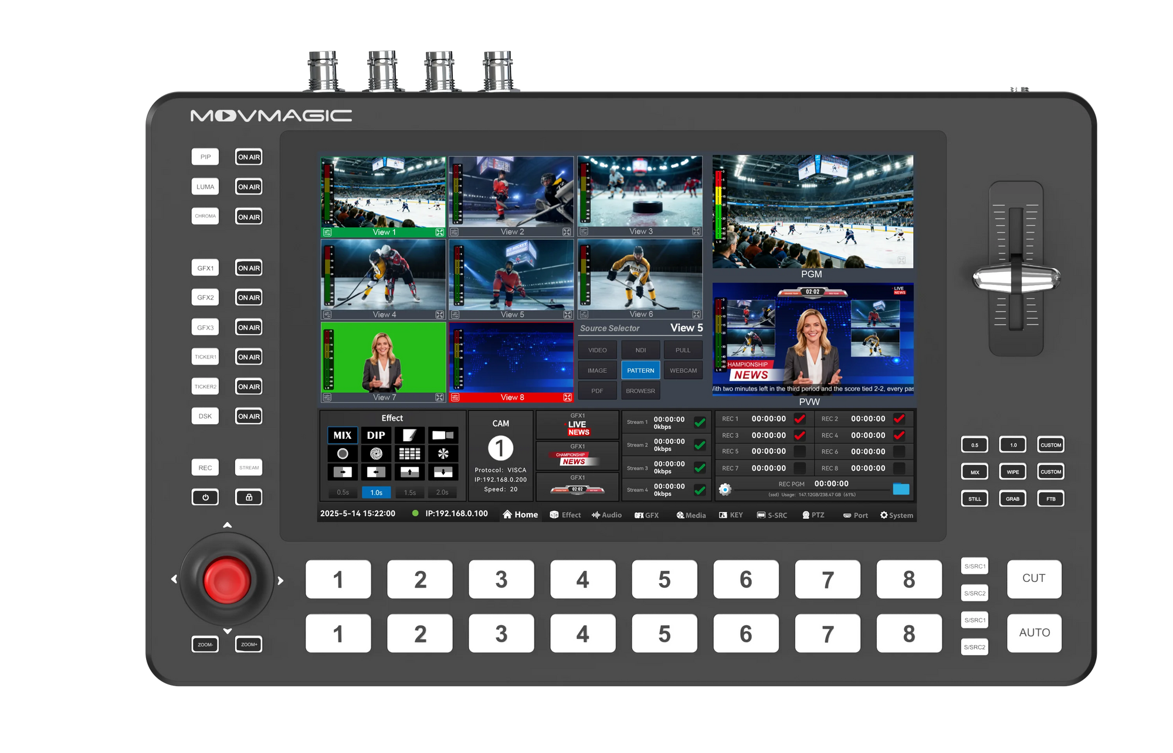The height and width of the screenshot is (753, 1173).
Task: Nudge the joystick left arrow
Action: coord(174,579)
